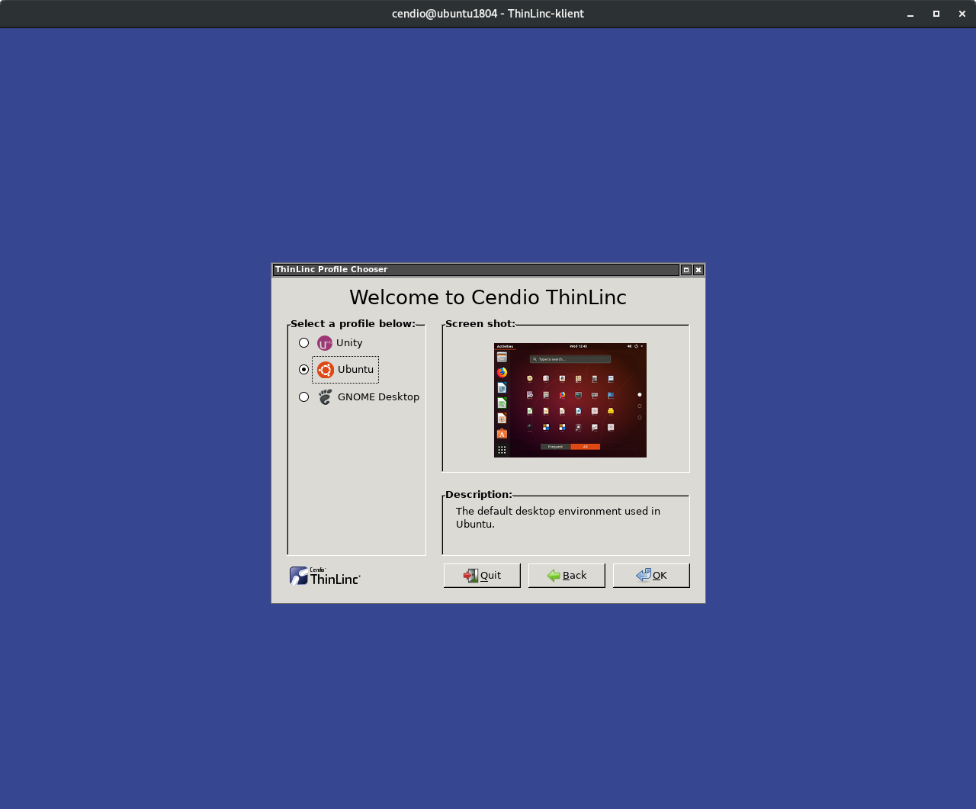Select the GNOME Desktop radio button
The height and width of the screenshot is (809, 976).
click(x=303, y=397)
